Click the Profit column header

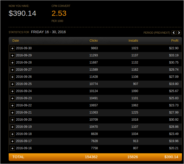click(175, 41)
